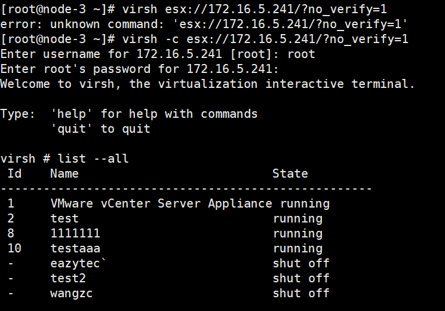The height and width of the screenshot is (311, 445).
Task: Click the Id '10' in the VM list
Action: coord(14,248)
